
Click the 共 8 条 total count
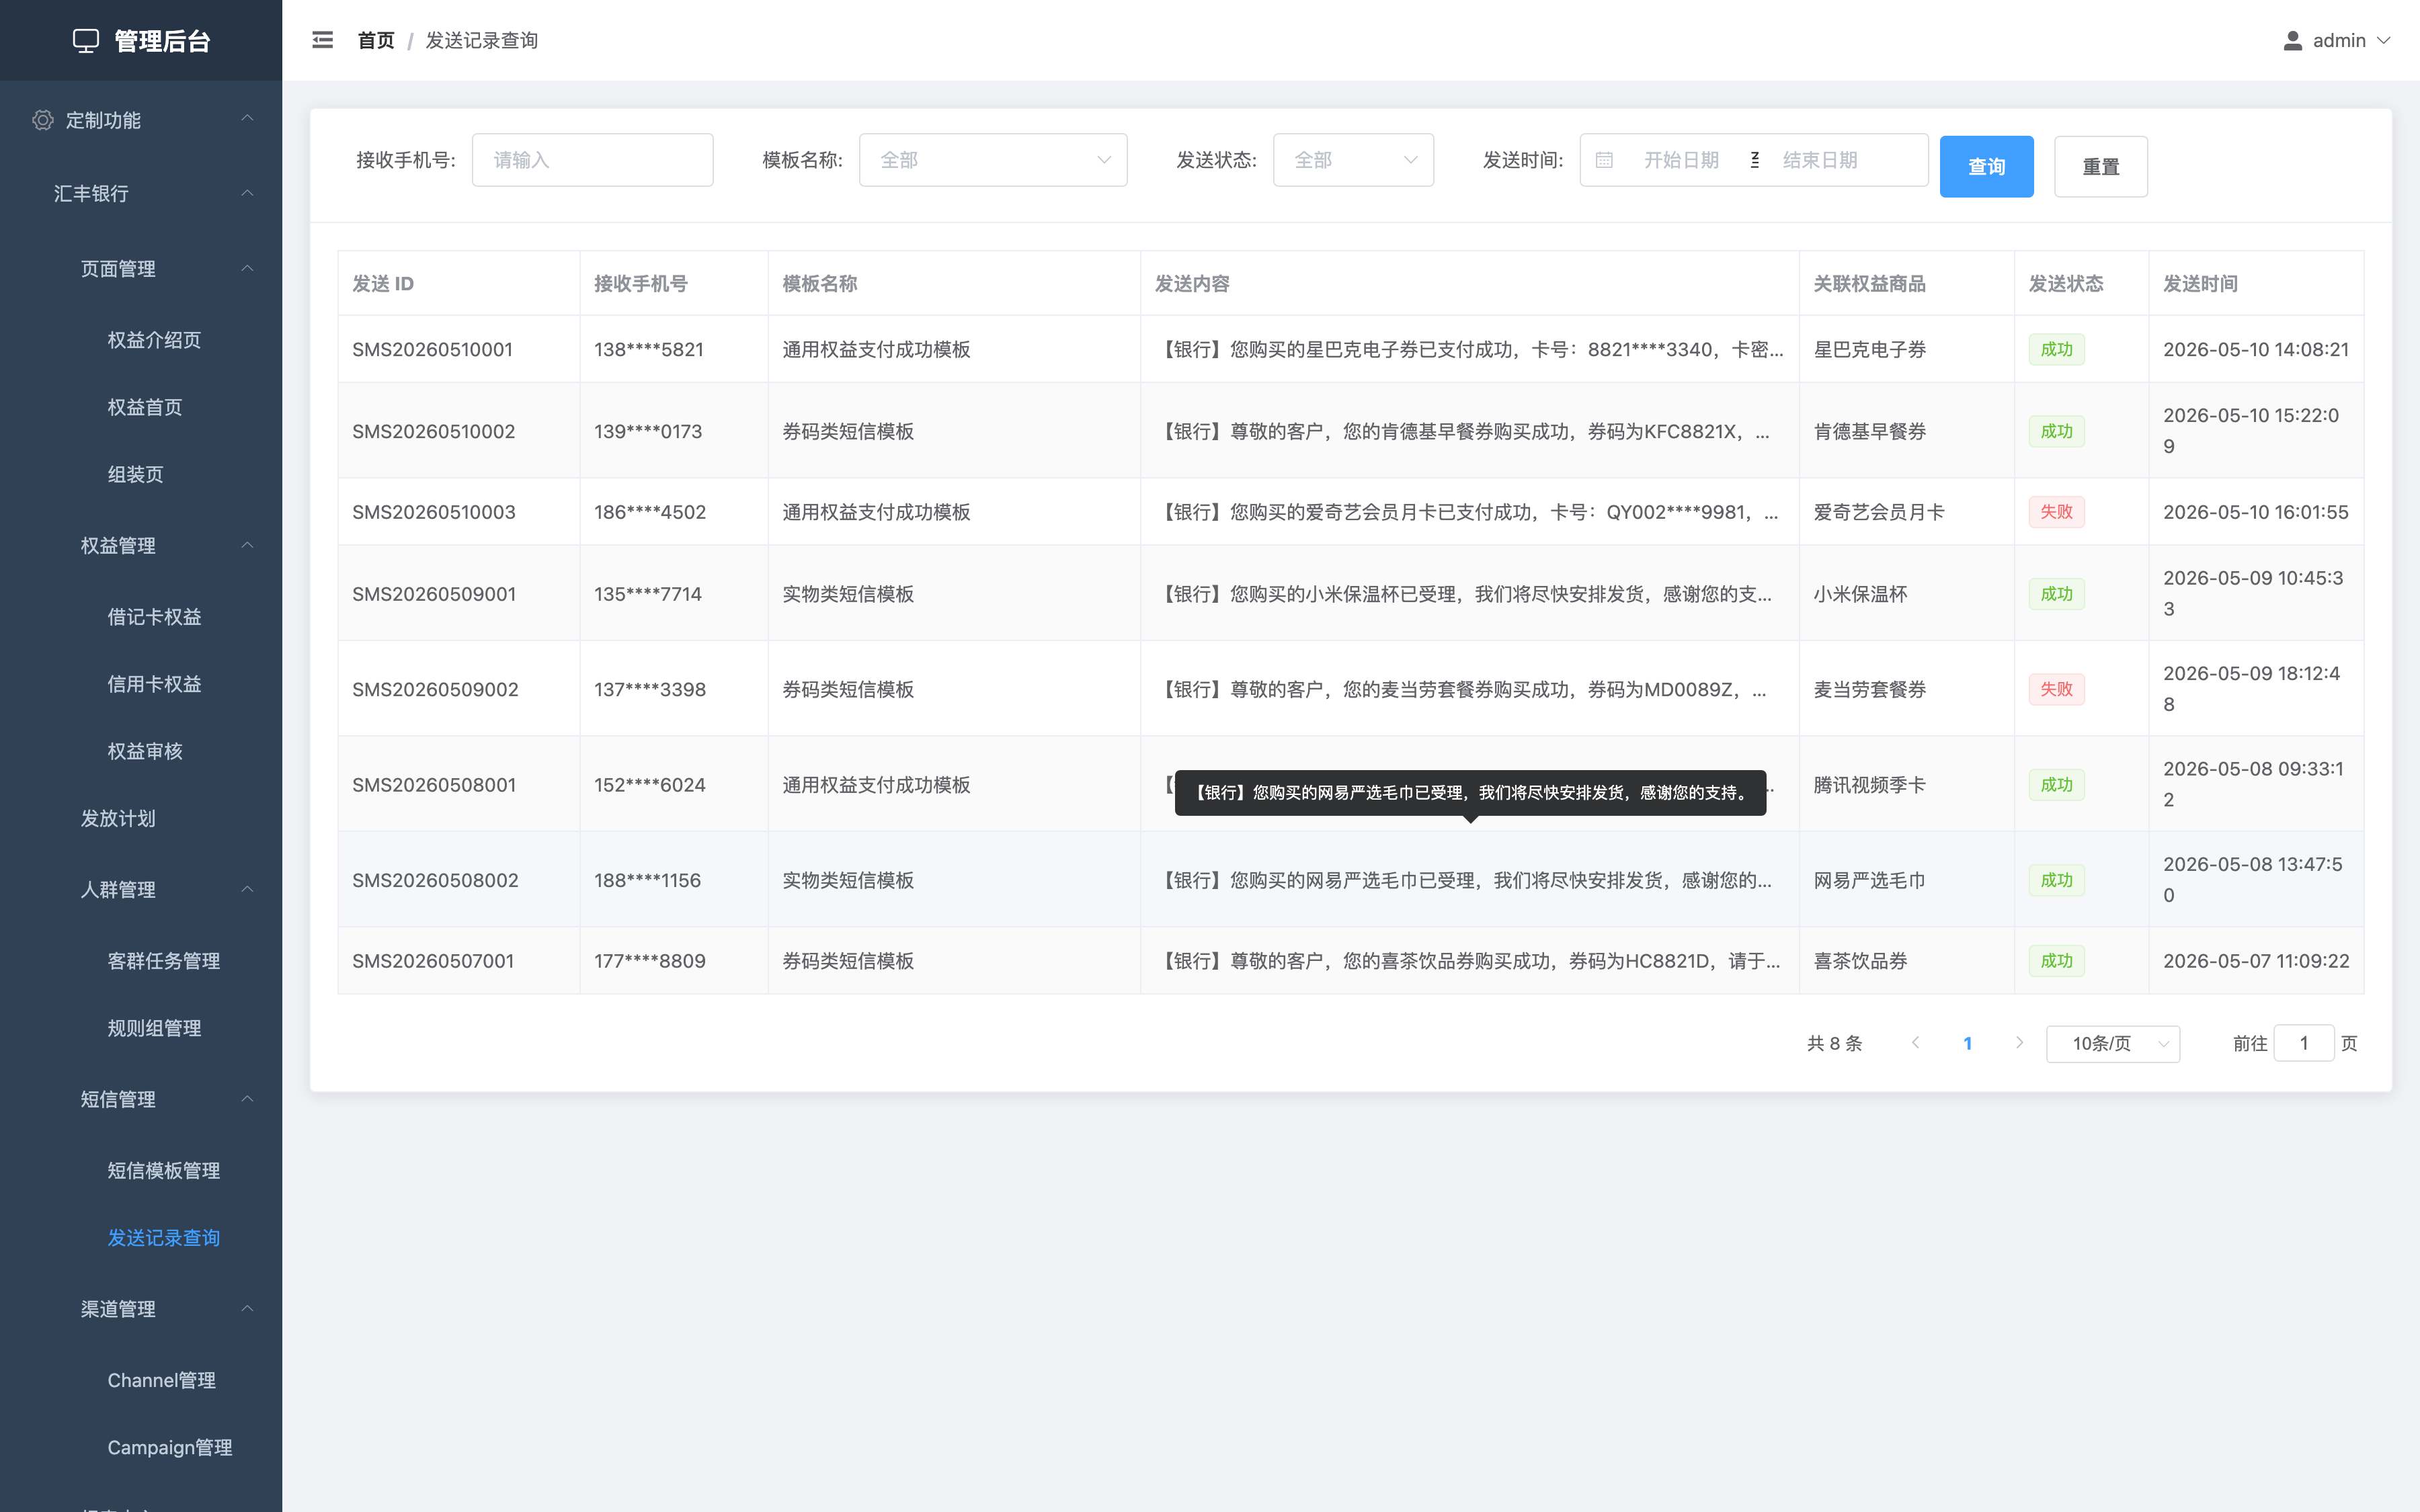[x=1834, y=1043]
